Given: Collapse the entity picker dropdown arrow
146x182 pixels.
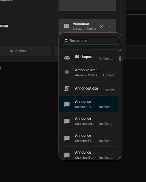Looking at the screenshot, I should [x=110, y=26].
